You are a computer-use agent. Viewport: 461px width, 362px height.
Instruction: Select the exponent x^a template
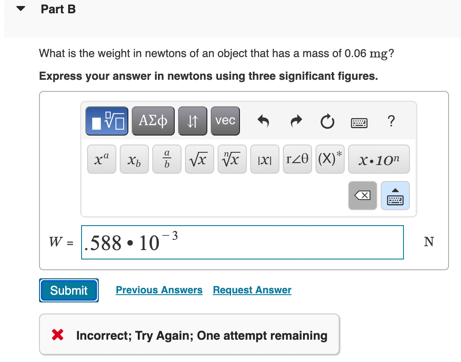pyautogui.click(x=101, y=159)
